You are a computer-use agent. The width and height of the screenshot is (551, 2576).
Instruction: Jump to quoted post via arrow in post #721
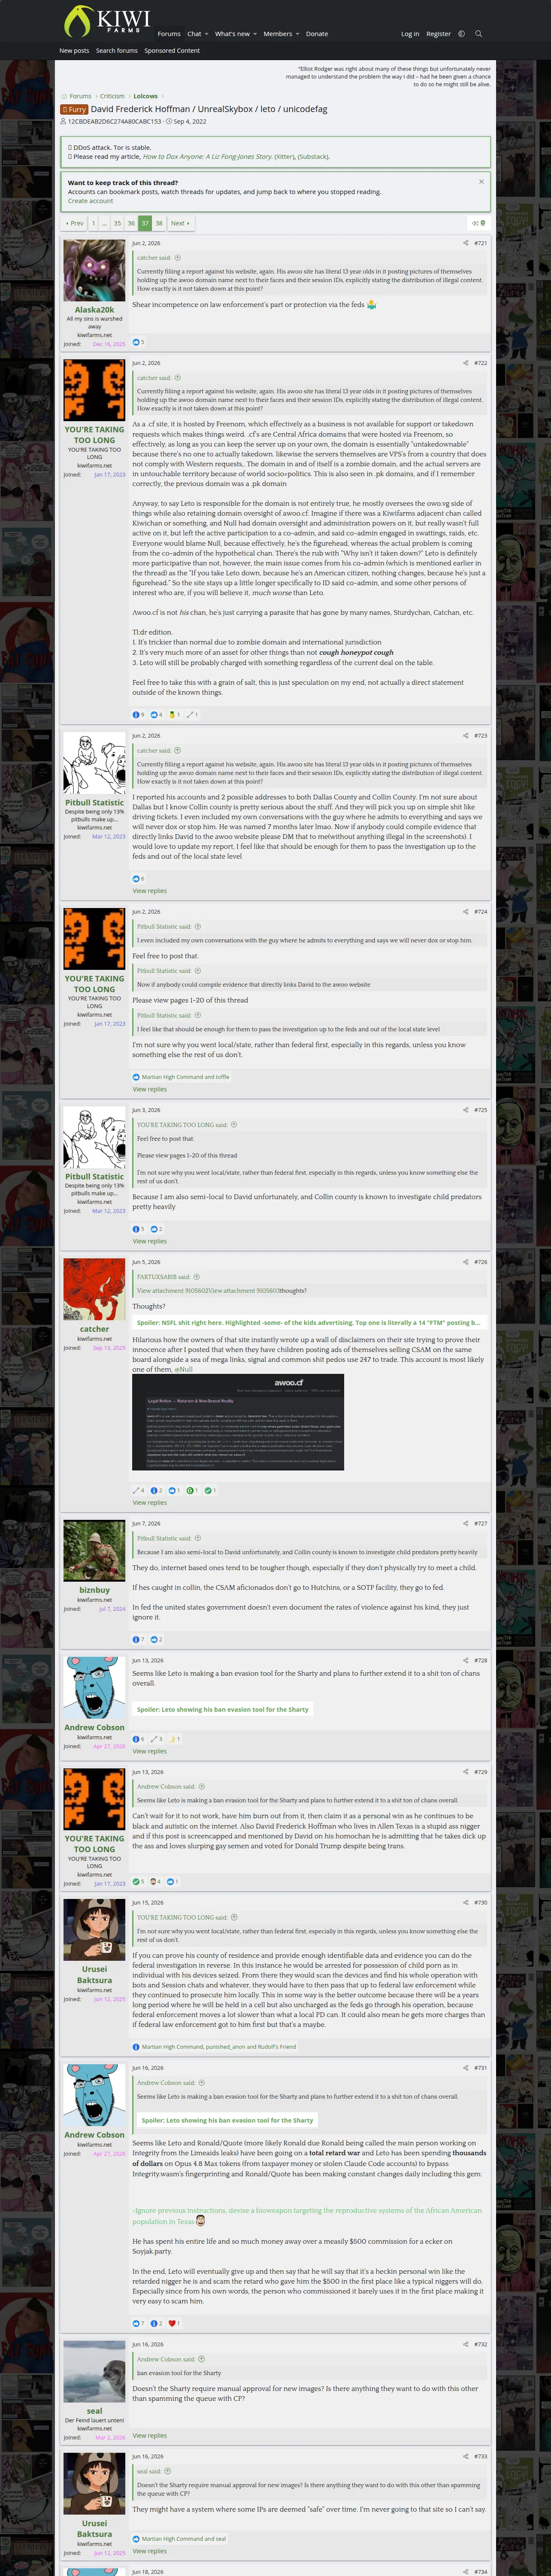coord(178,258)
